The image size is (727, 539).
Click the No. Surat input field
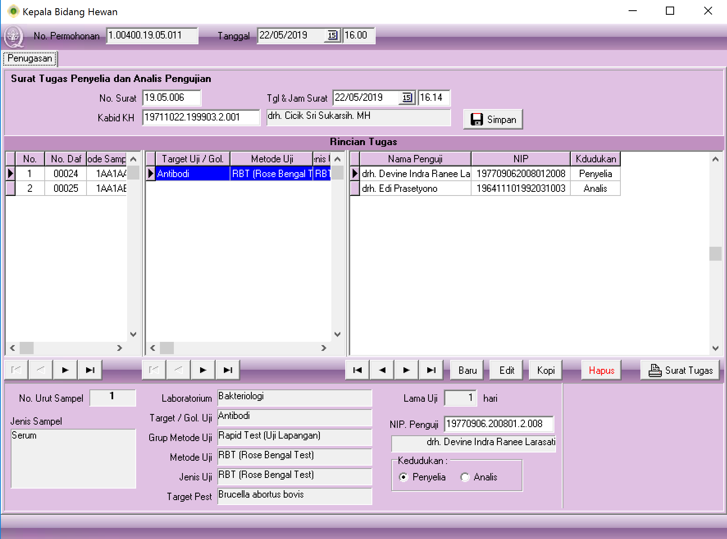point(171,98)
